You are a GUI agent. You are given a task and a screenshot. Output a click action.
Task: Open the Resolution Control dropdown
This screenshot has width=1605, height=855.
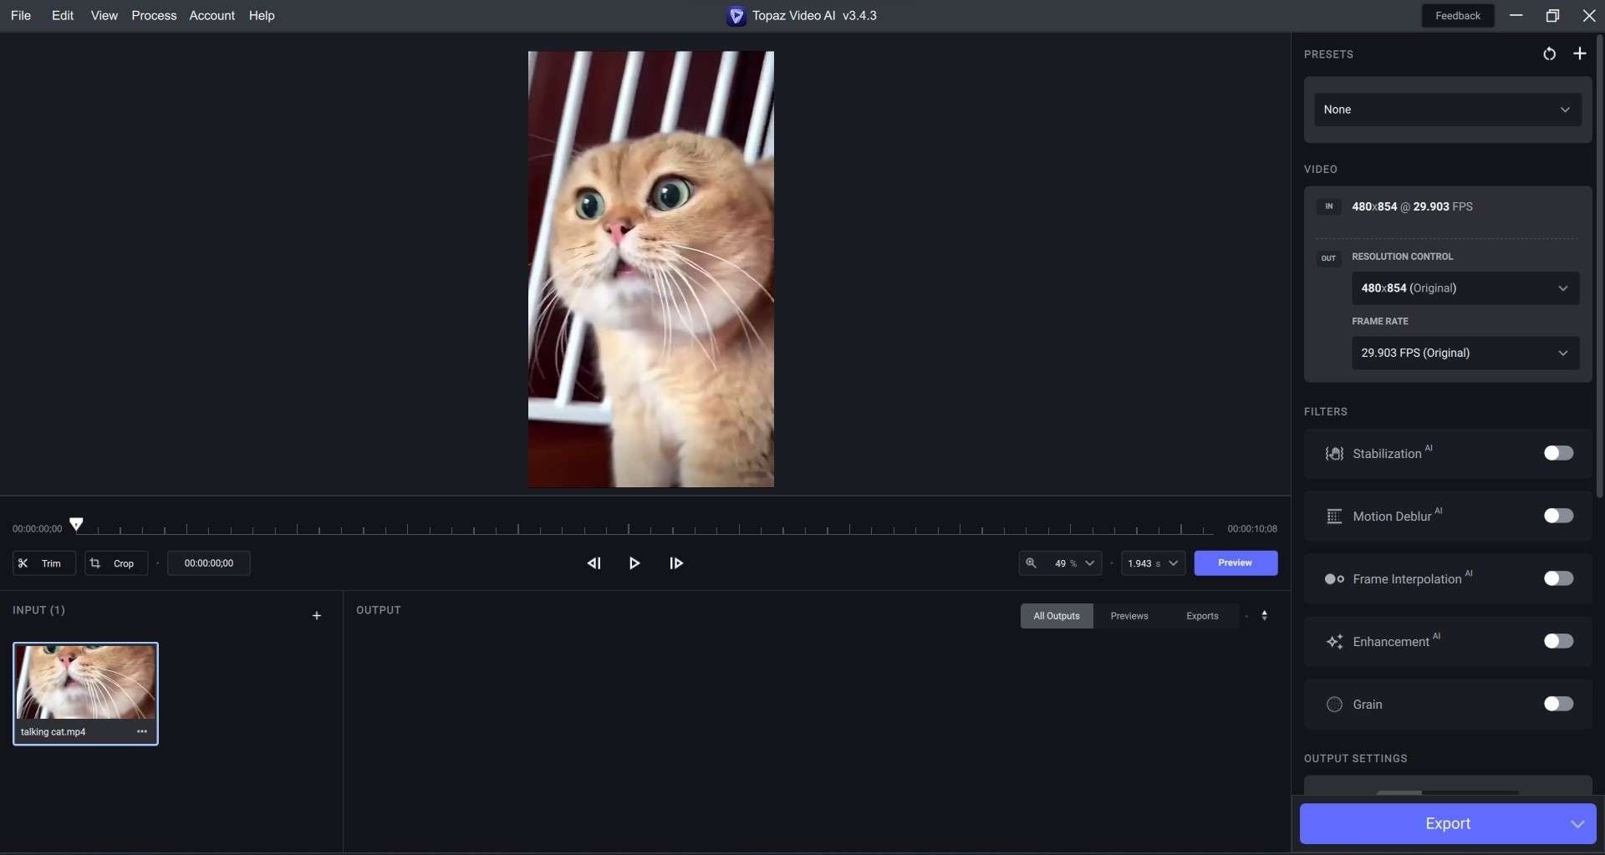point(1464,288)
